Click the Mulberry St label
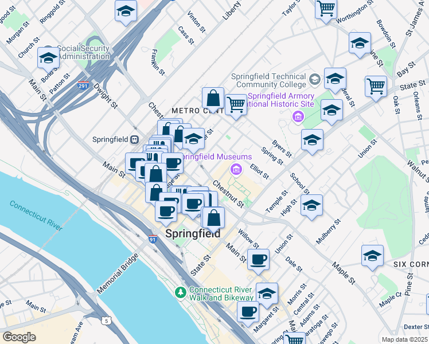 click(x=328, y=231)
